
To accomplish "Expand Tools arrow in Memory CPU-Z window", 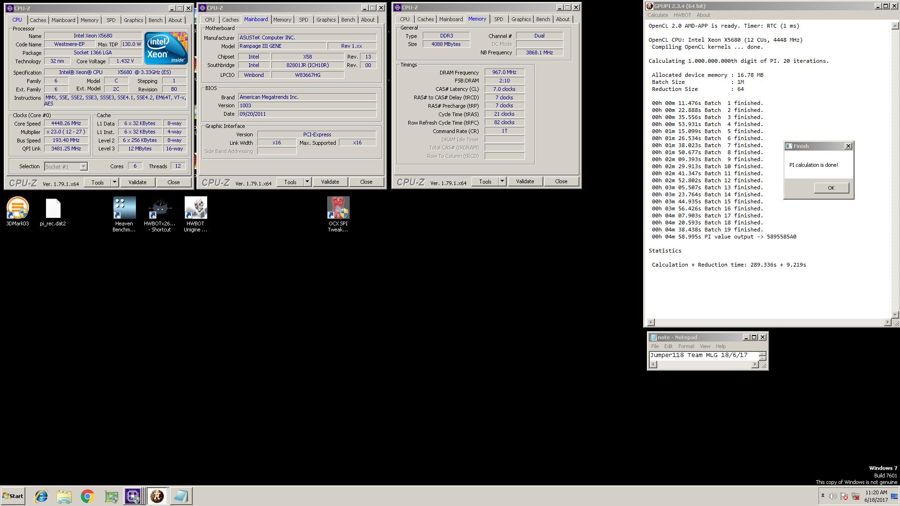I will click(x=502, y=181).
